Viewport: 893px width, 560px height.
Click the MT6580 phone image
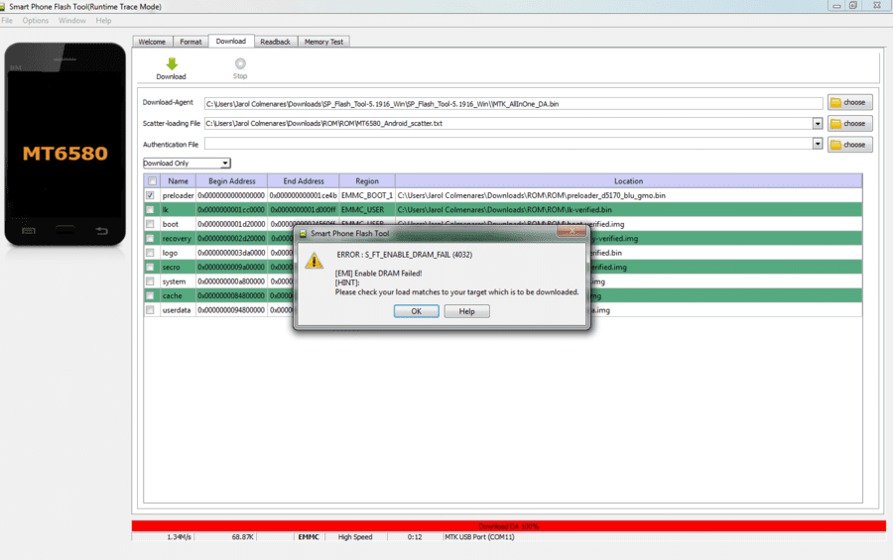64,144
